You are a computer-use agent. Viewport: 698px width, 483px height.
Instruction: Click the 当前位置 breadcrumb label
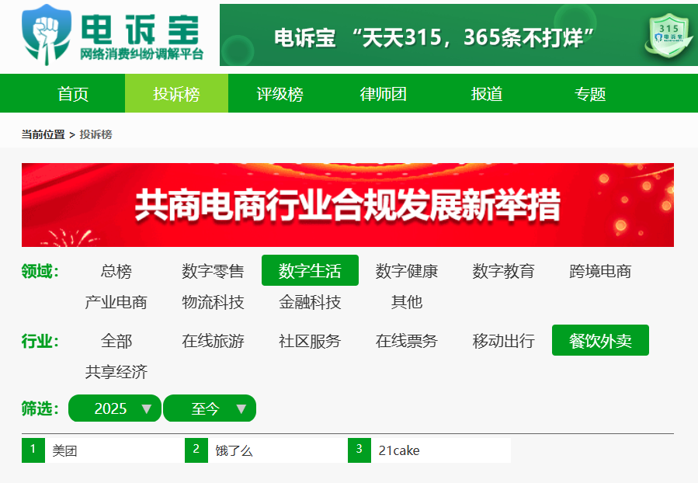pos(43,134)
